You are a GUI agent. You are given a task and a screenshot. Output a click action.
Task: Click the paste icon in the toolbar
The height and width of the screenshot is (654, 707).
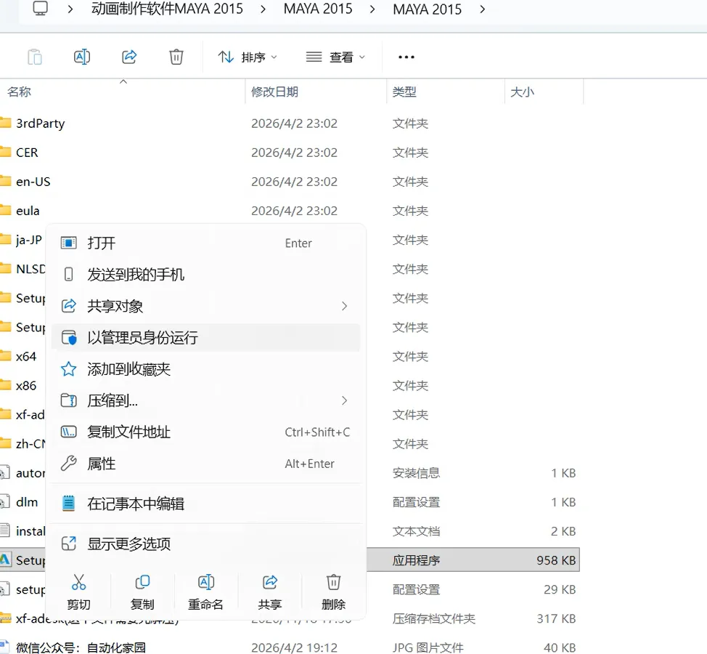35,57
